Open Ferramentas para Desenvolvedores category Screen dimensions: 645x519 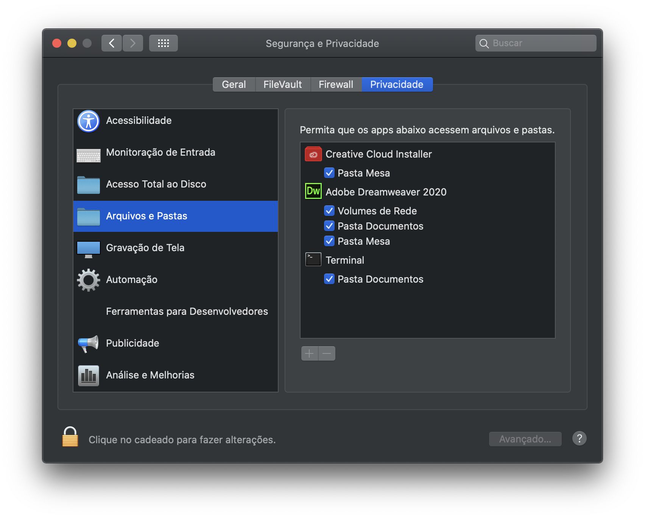176,312
